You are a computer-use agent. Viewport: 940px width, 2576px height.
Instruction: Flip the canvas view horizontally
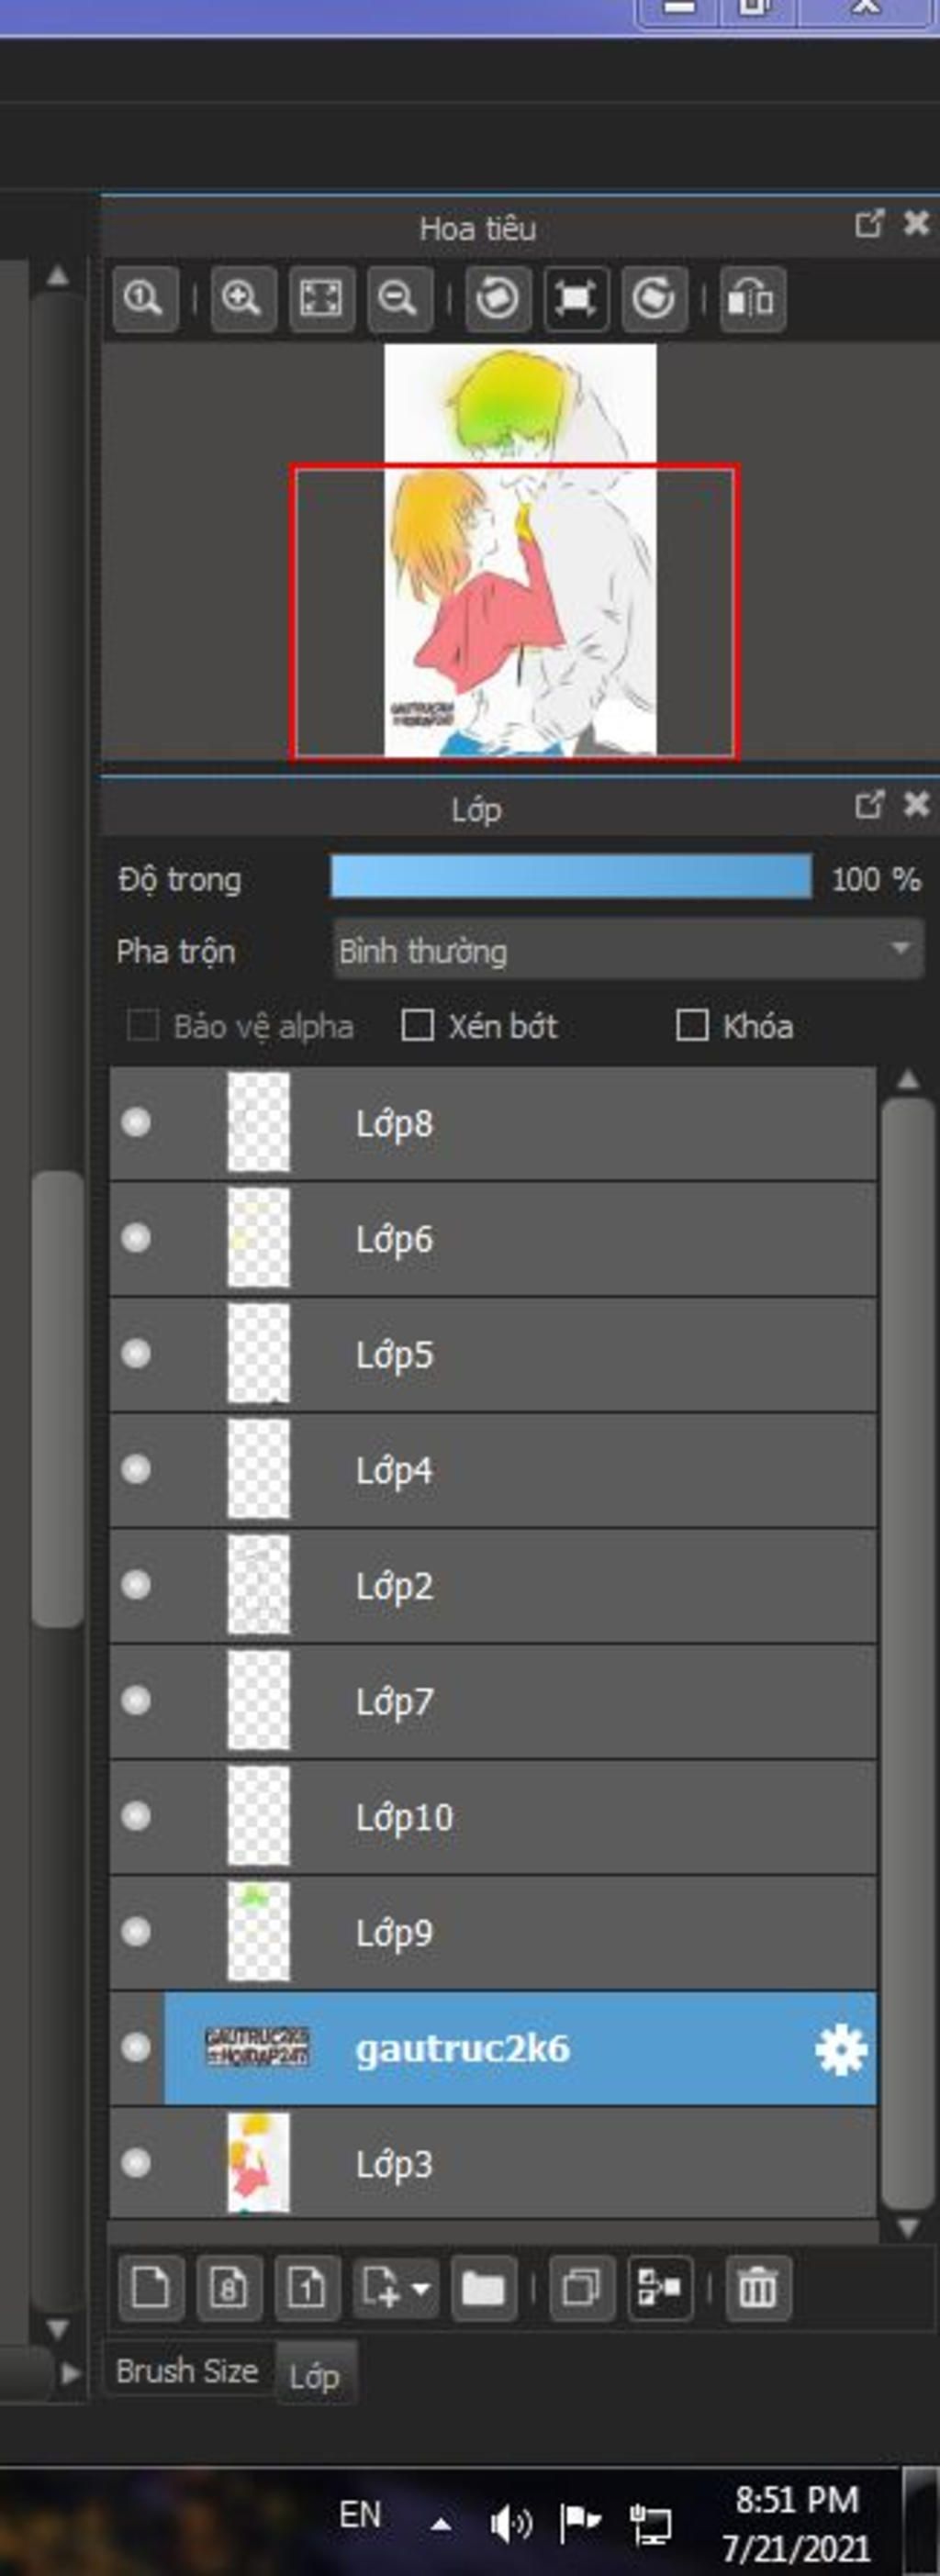coord(752,298)
